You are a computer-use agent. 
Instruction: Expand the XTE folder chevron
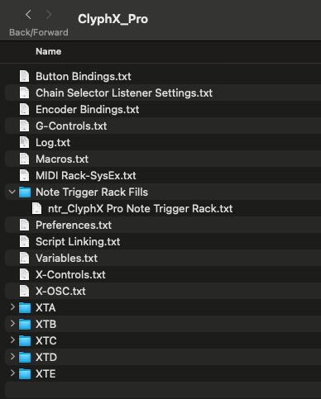pyautogui.click(x=12, y=373)
